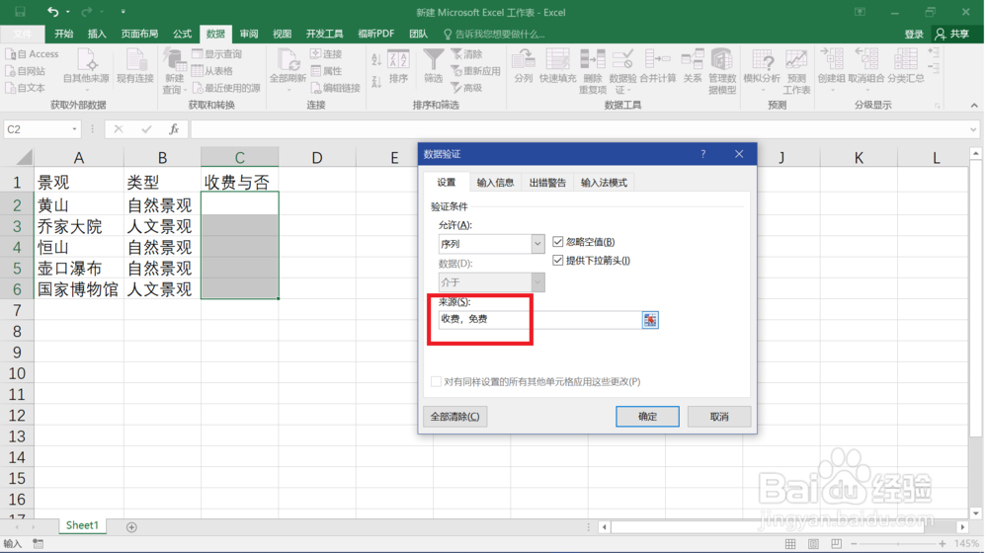Viewport: 988px width, 553px height.
Task: Collapse the ribbon with the arrow
Action: pos(974,106)
